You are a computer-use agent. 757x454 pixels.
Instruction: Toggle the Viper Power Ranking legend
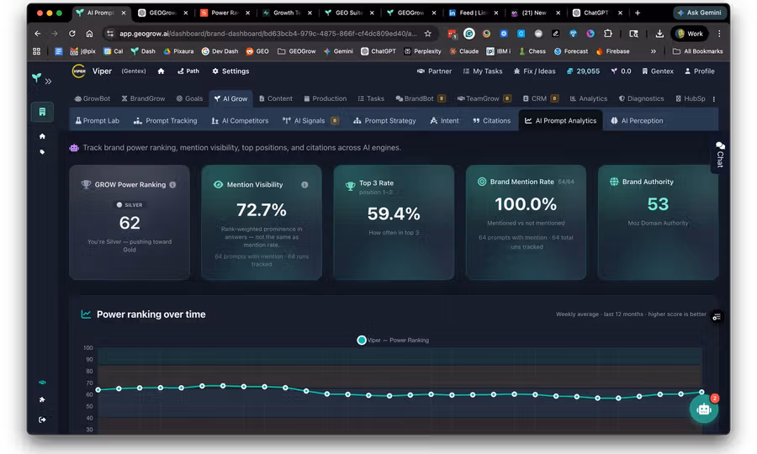393,340
